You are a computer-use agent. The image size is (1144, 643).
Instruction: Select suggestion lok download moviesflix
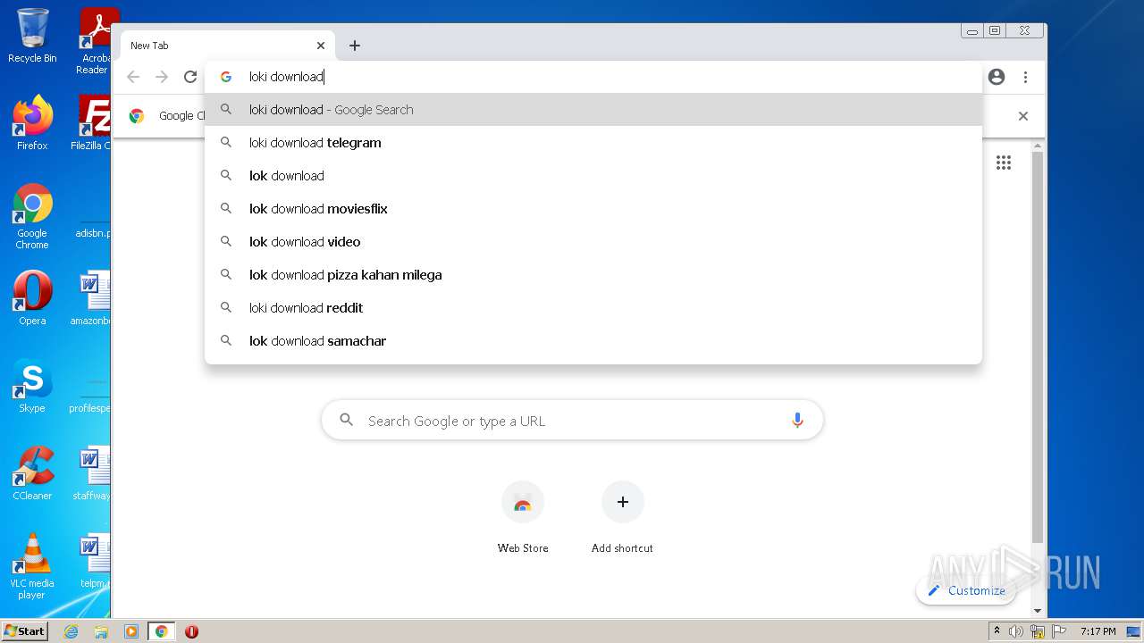click(x=593, y=209)
